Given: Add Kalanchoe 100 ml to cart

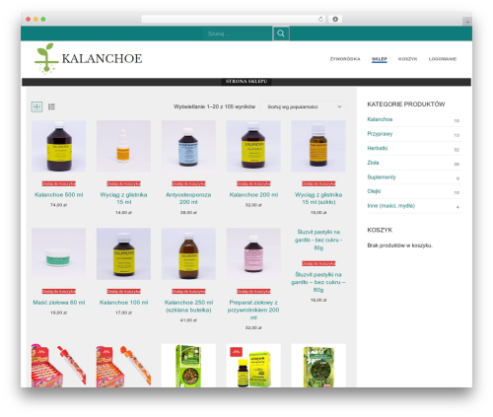Looking at the screenshot, I should (123, 291).
